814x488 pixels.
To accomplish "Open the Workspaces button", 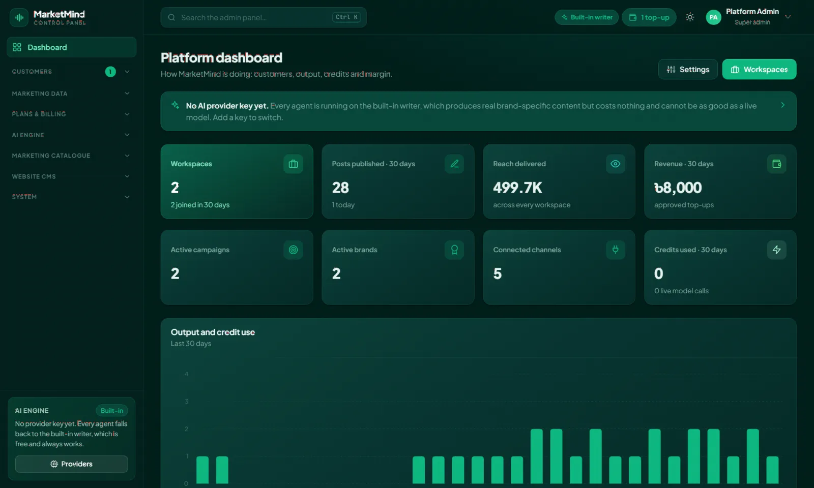I will pyautogui.click(x=759, y=69).
